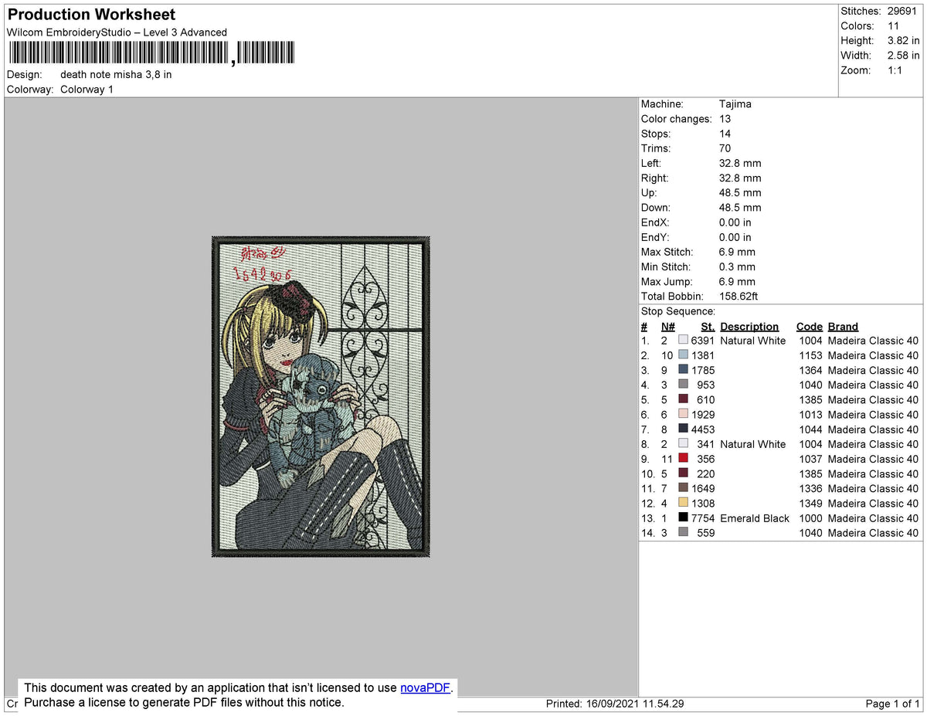The width and height of the screenshot is (927, 716).
Task: Click the dark maroon swatch for stop 5
Action: tap(683, 399)
